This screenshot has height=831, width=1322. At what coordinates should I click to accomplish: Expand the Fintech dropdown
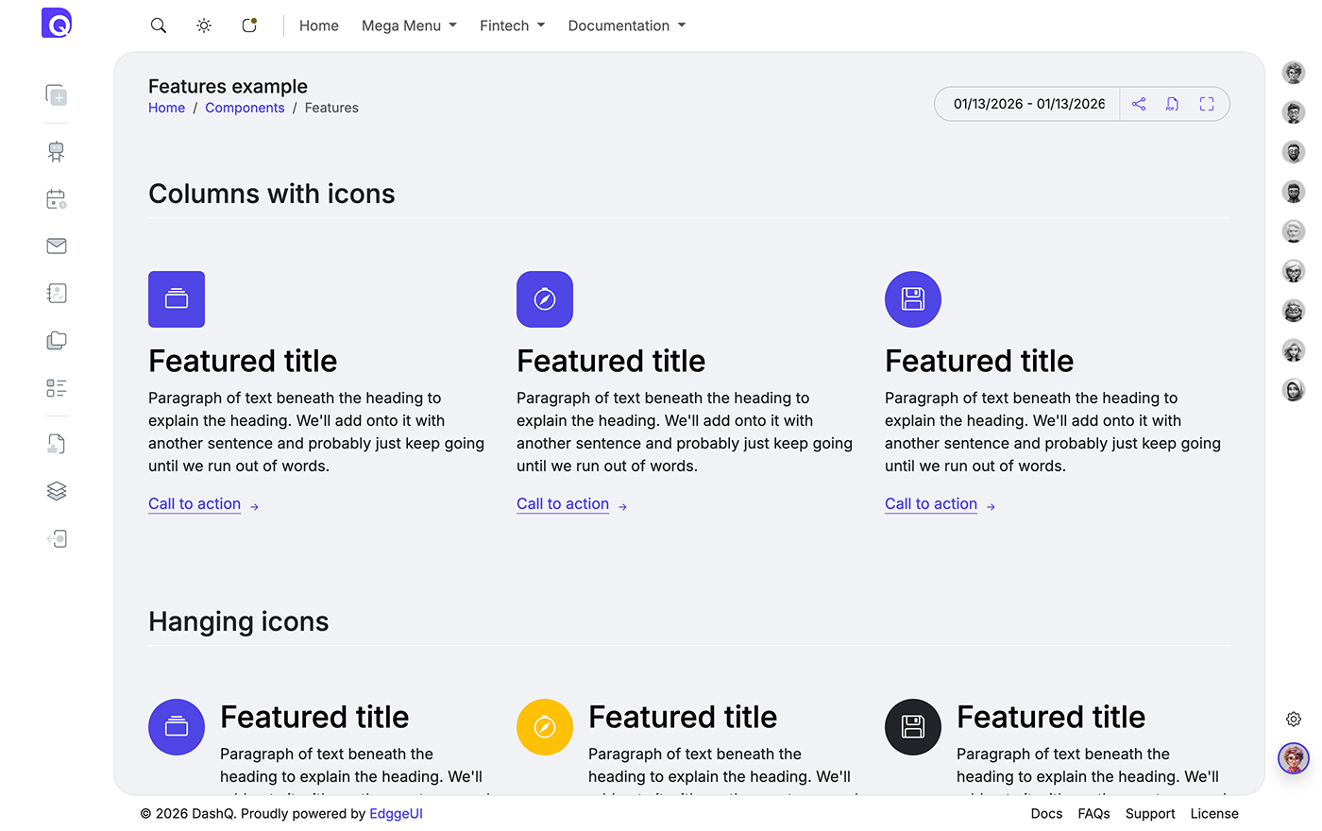point(512,25)
